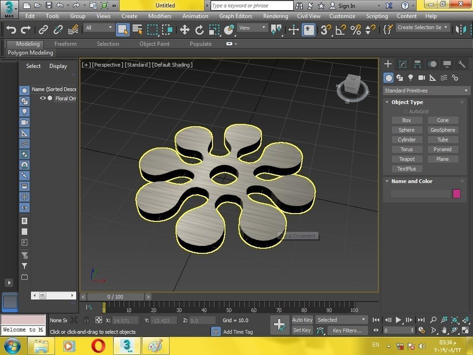473x355 pixels.
Task: Open the Create Selection Set dropdown
Action: coord(423,27)
